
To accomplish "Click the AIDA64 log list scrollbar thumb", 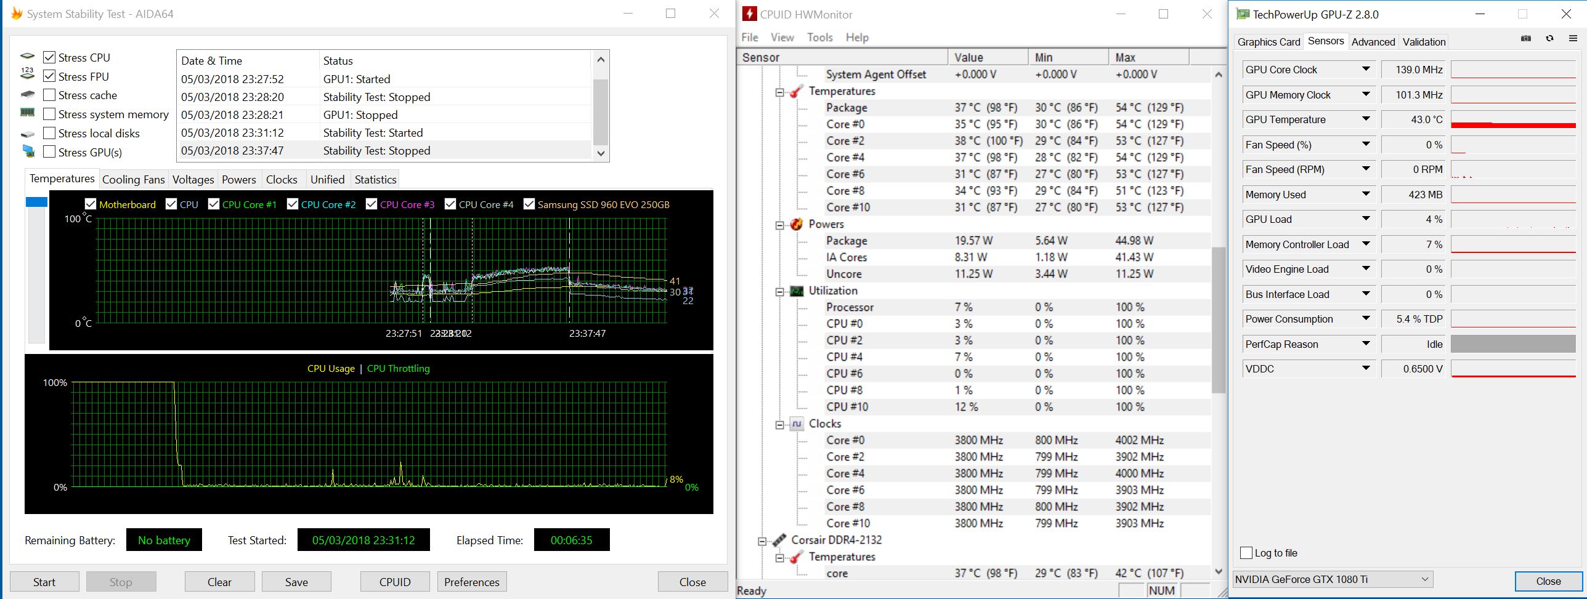I will point(601,111).
